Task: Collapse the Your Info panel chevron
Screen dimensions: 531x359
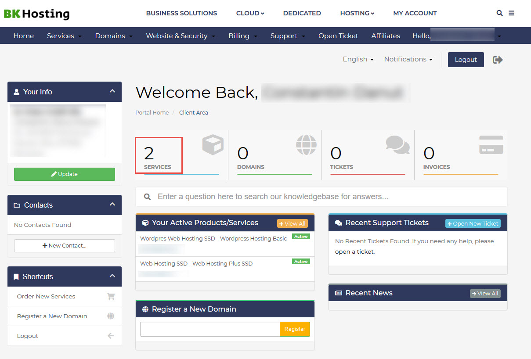Action: tap(112, 91)
